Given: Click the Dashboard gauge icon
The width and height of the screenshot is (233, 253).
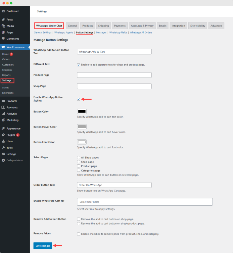Looking at the screenshot, I should [x=3, y=11].
